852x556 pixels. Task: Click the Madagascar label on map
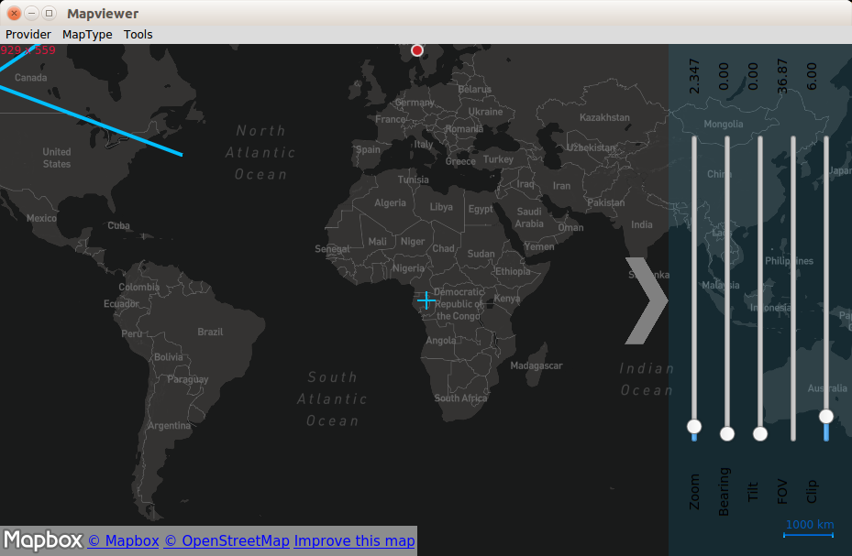click(537, 365)
